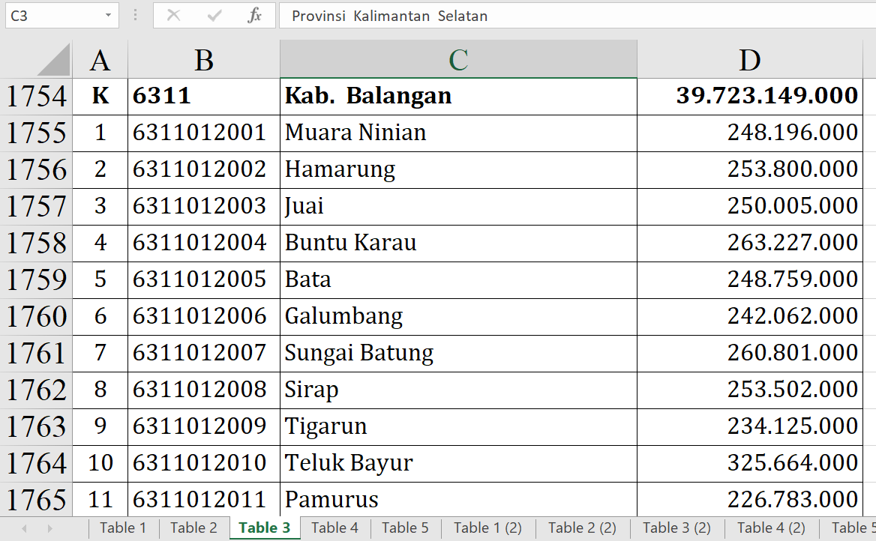Select the Teluk Bayur cell
876x541 pixels.
pos(458,463)
